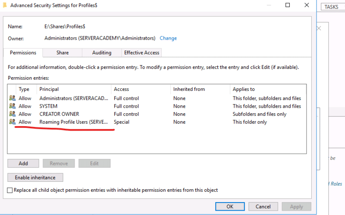The image size is (345, 215).
Task: Click the Administrators entry user-group icon
Action: pyautogui.click(x=13, y=98)
